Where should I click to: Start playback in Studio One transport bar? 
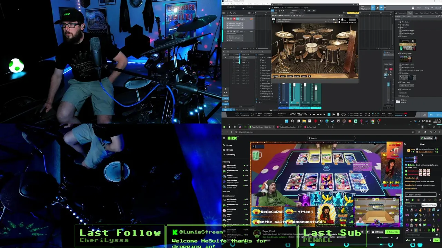click(x=334, y=114)
